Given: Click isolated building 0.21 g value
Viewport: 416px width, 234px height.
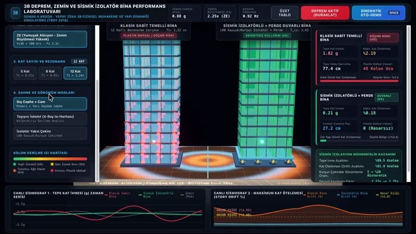Looking at the screenshot, I should click(330, 113).
